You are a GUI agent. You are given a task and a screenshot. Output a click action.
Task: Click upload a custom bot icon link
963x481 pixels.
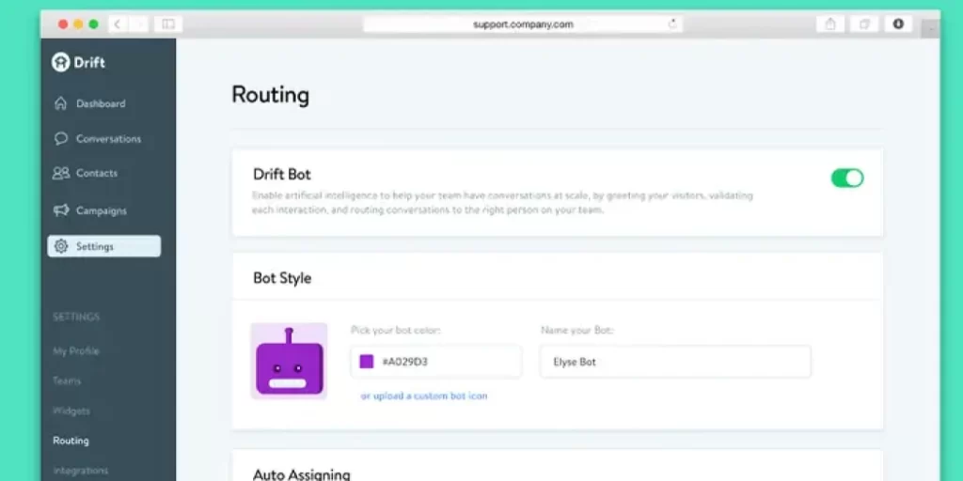tap(424, 396)
